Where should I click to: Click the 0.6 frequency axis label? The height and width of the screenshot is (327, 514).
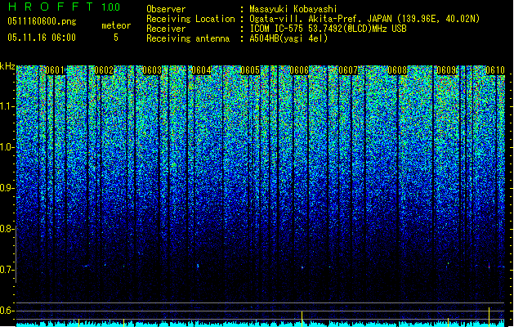(7, 311)
